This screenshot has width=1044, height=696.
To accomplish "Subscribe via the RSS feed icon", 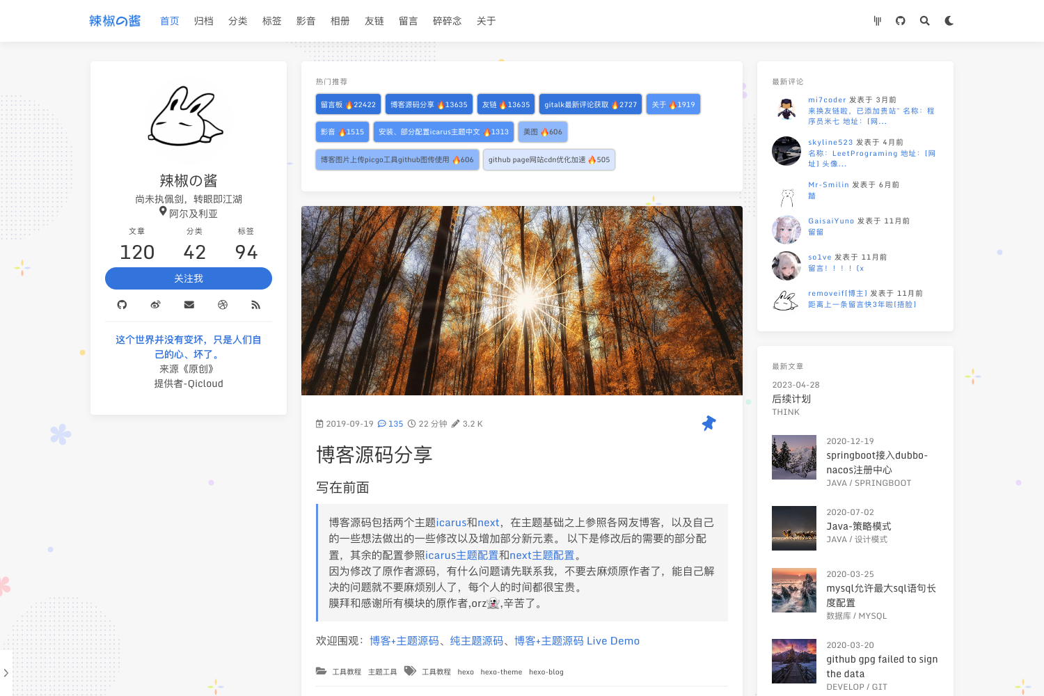I will click(x=255, y=304).
